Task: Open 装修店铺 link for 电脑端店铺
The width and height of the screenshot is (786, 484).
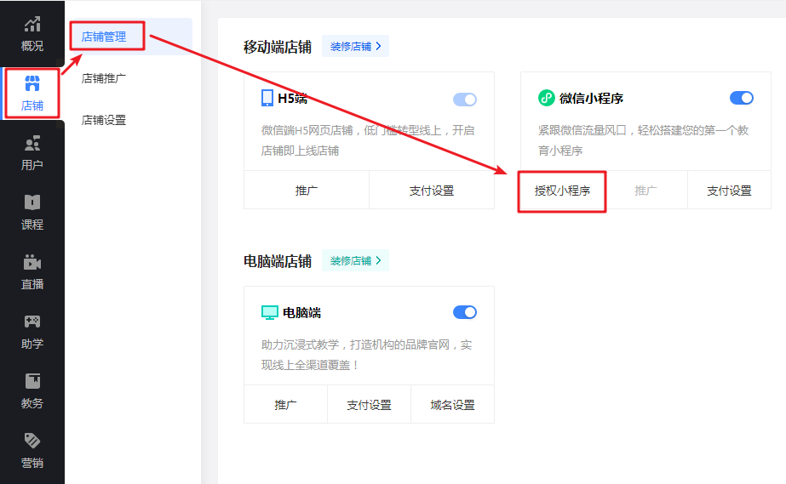Action: [355, 260]
